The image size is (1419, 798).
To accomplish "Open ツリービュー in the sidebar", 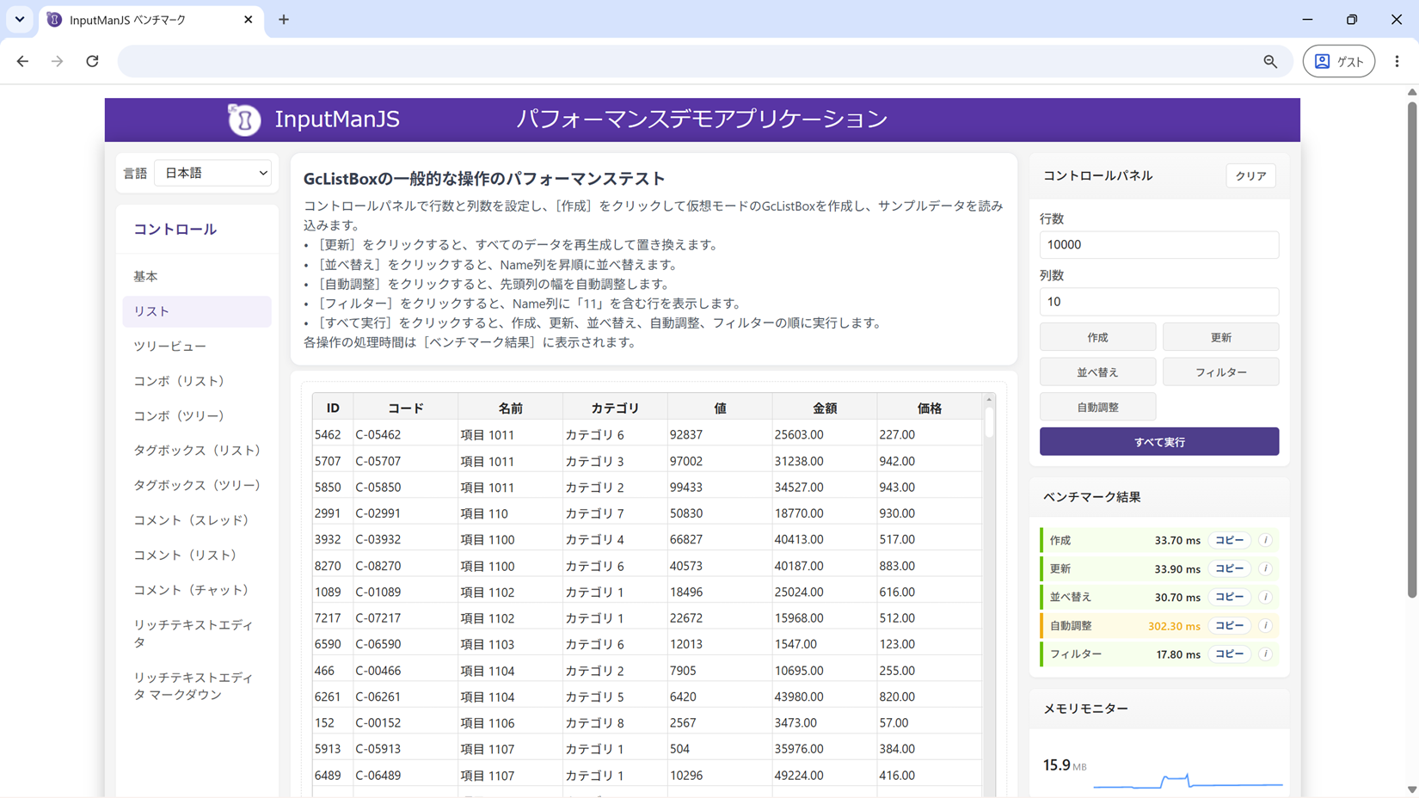I will point(197,346).
